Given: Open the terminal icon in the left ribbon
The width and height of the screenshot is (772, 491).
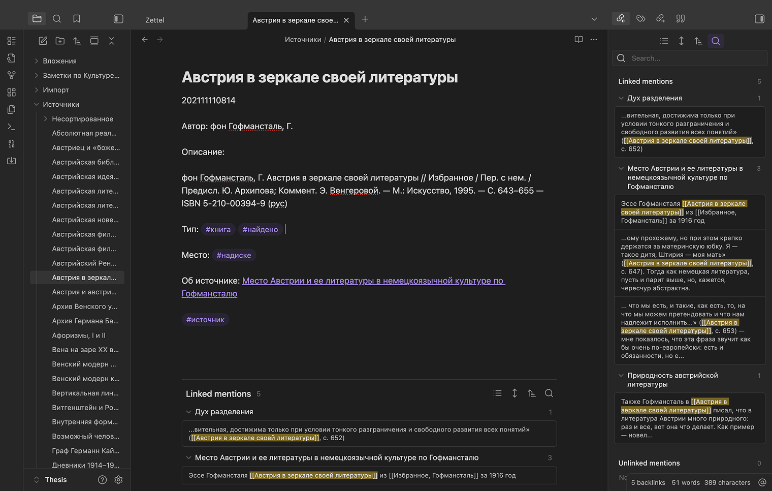Looking at the screenshot, I should [11, 127].
